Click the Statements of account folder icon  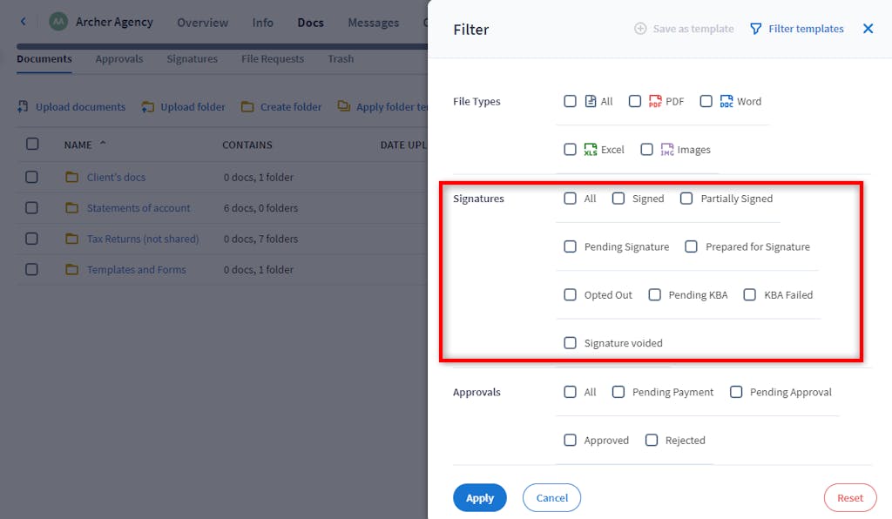coord(71,208)
